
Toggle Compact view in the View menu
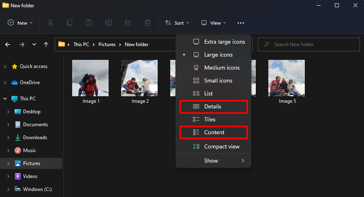[x=221, y=146]
